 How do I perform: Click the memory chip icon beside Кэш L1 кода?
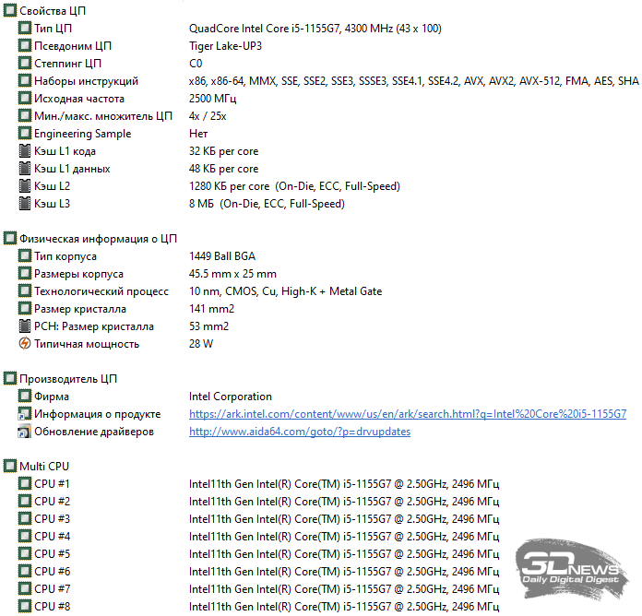point(25,151)
